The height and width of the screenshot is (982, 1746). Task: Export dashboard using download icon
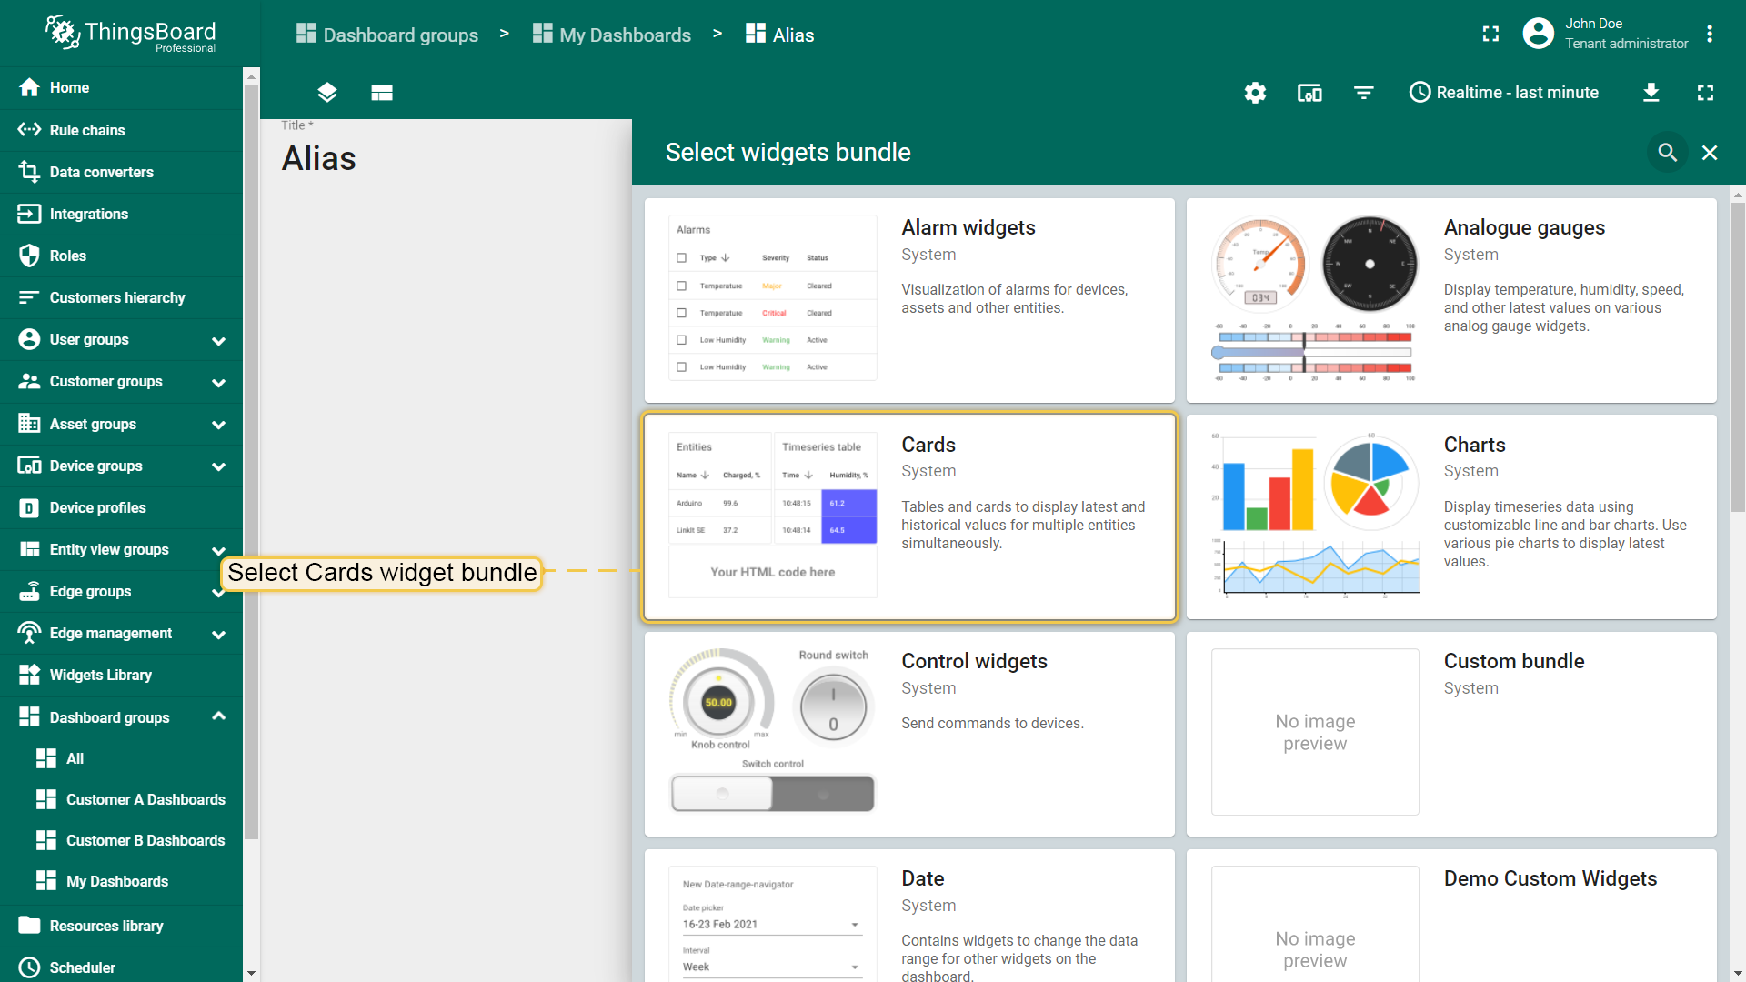[1651, 93]
